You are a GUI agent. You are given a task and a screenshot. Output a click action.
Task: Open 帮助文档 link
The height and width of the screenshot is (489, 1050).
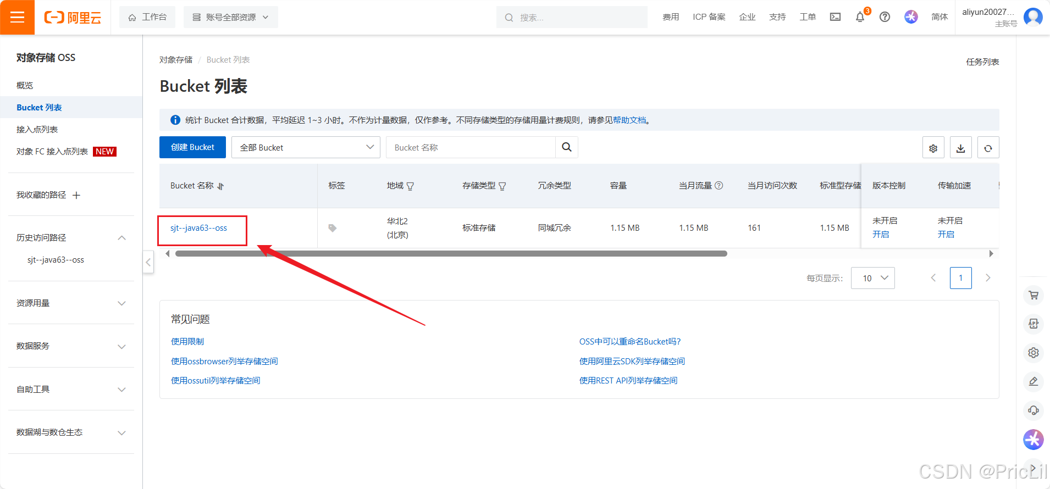coord(629,120)
